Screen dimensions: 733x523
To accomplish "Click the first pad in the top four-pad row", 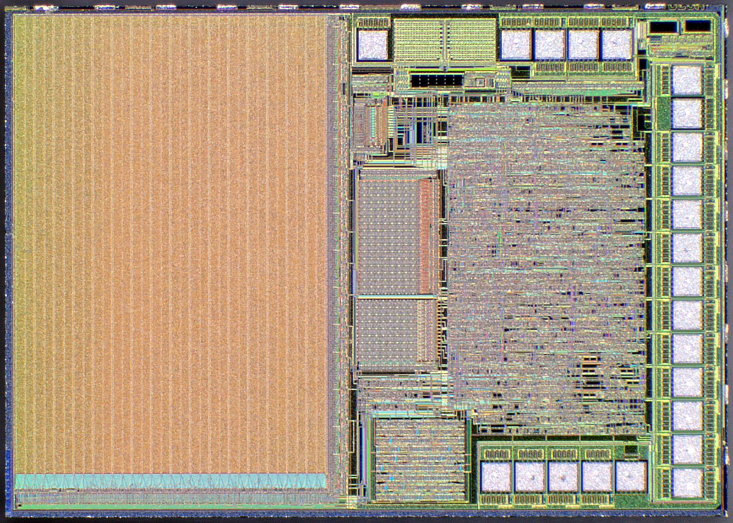I will [516, 45].
